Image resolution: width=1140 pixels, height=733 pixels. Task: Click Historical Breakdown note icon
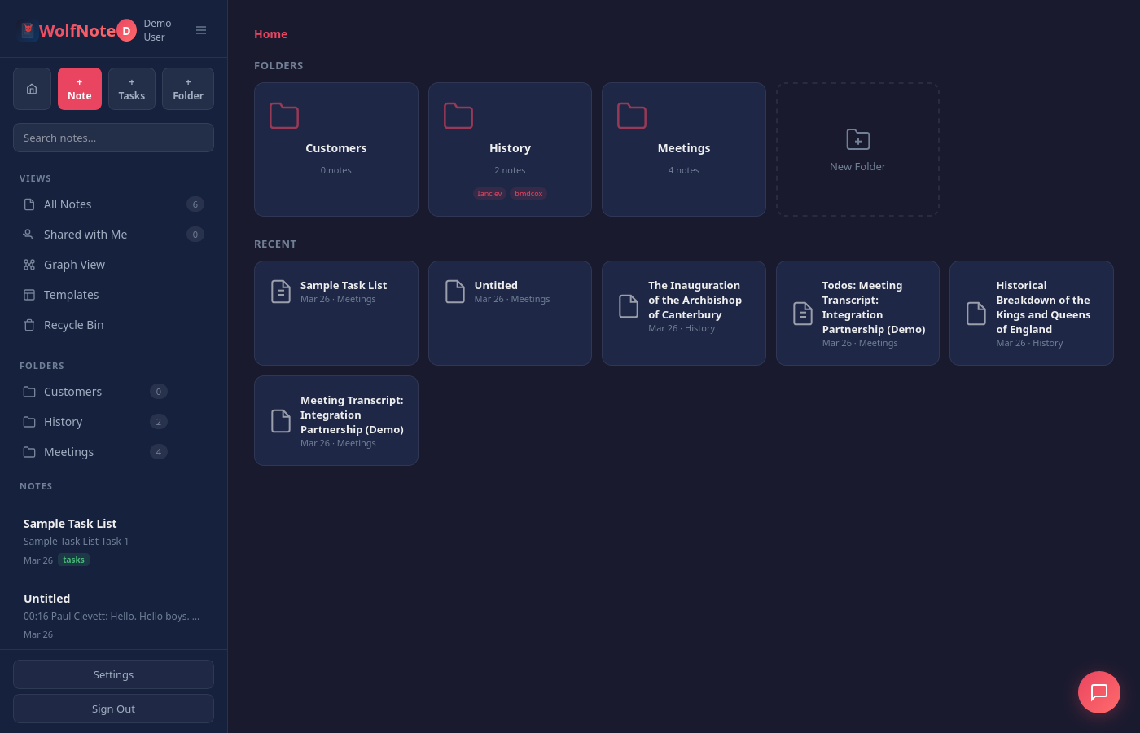[x=976, y=314]
